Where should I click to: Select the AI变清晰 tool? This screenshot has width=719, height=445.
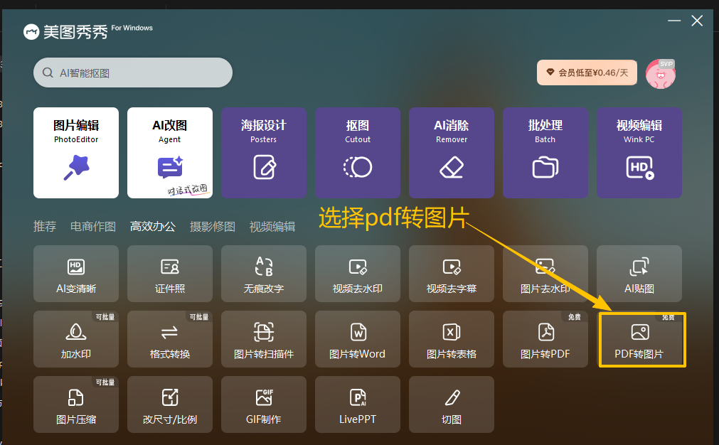point(76,274)
